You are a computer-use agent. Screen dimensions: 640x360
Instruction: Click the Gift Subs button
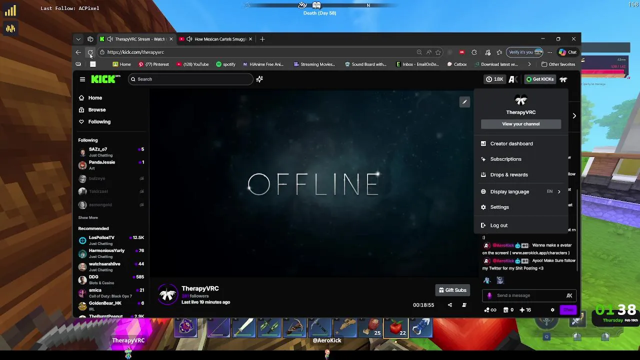click(x=452, y=290)
